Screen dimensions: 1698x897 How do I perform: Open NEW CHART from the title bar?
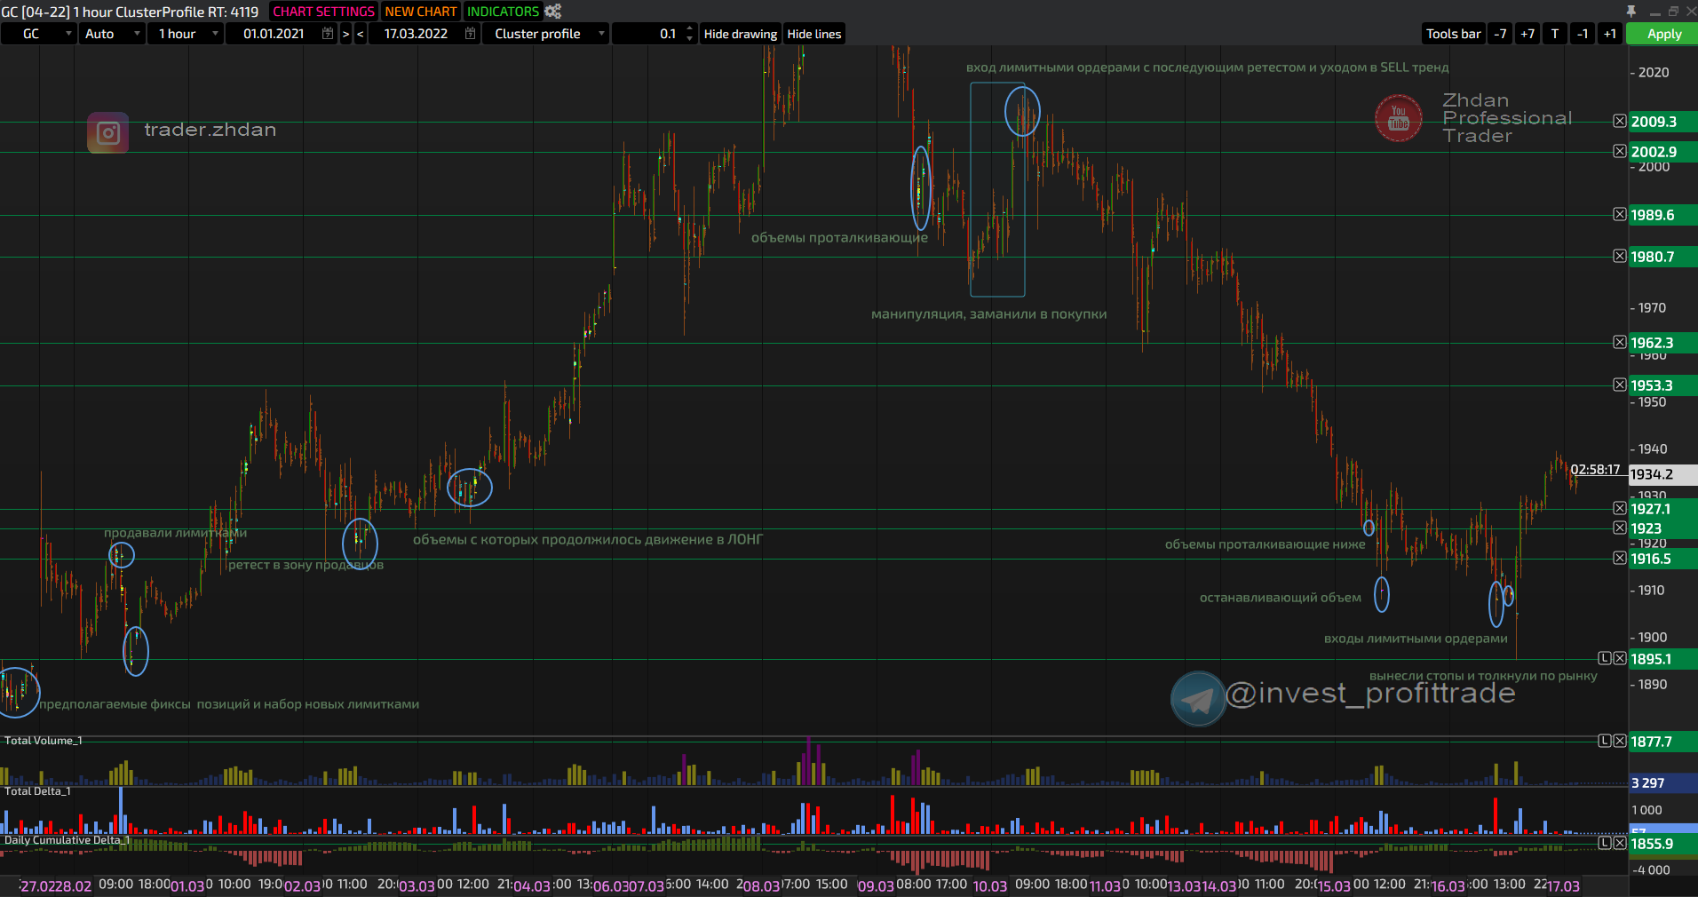coord(421,12)
